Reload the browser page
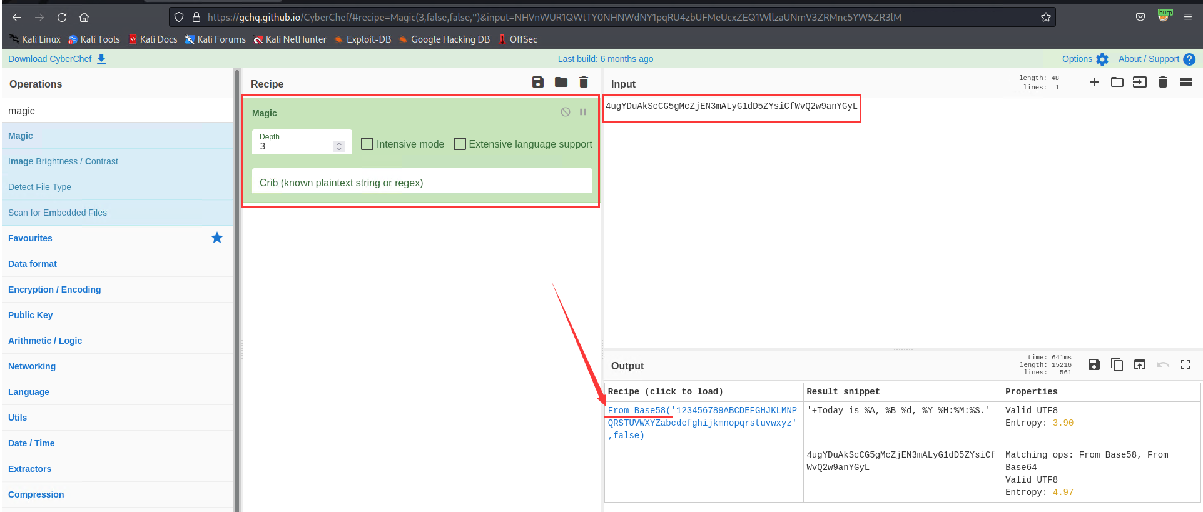 point(62,18)
